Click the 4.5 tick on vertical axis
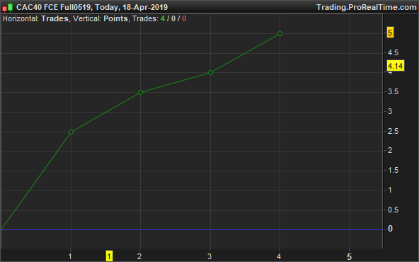 tap(393, 52)
